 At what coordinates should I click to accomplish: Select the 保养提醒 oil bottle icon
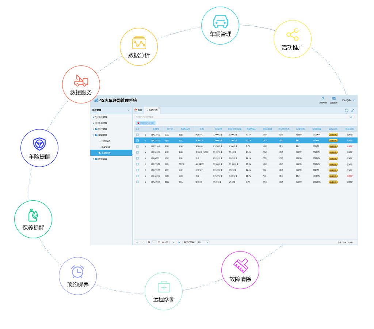point(33,215)
